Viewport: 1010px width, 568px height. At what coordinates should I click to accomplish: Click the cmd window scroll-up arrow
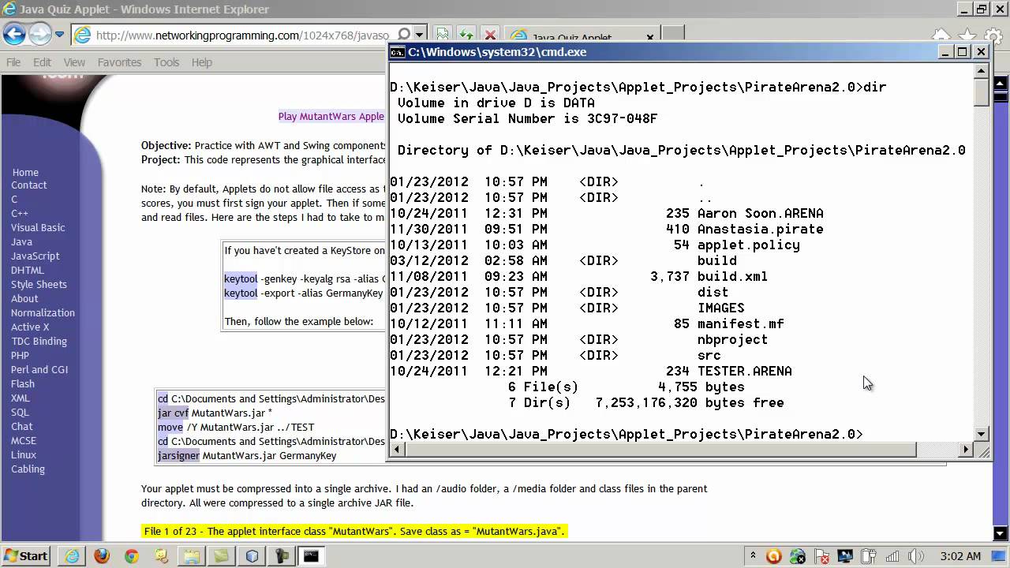pyautogui.click(x=982, y=72)
